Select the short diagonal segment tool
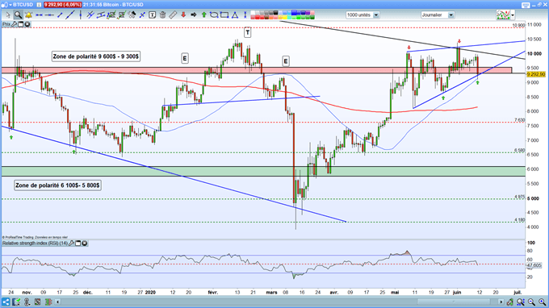The width and height of the screenshot is (549, 308). click(60, 15)
